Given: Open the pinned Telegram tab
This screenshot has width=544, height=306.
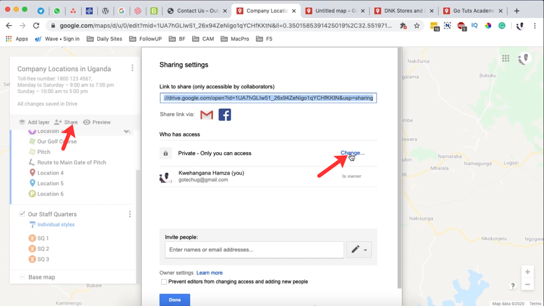Looking at the screenshot, I should click(x=41, y=11).
